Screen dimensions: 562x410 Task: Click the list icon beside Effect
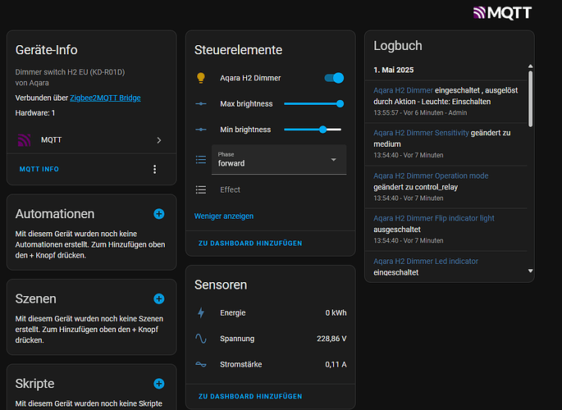pos(201,189)
